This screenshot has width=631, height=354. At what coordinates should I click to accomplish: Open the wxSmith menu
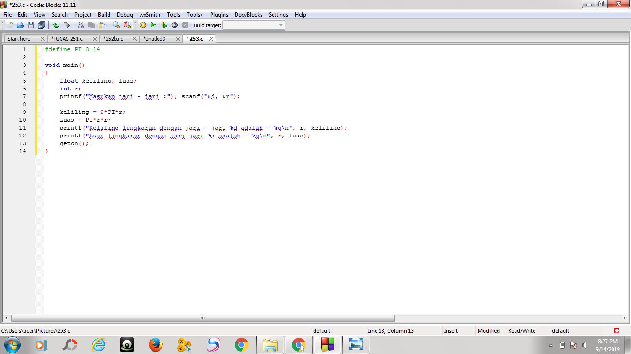pyautogui.click(x=150, y=15)
